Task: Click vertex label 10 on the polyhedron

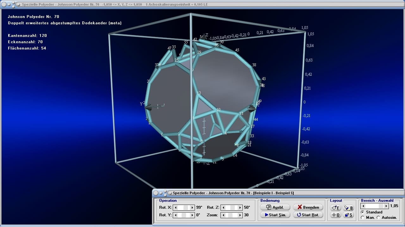Action: 218,110
